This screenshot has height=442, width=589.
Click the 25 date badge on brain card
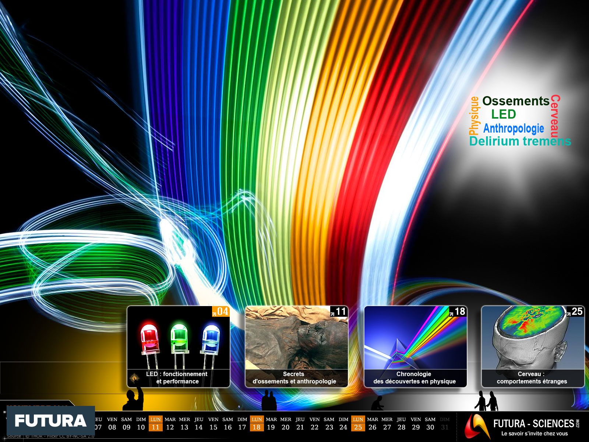pos(575,312)
